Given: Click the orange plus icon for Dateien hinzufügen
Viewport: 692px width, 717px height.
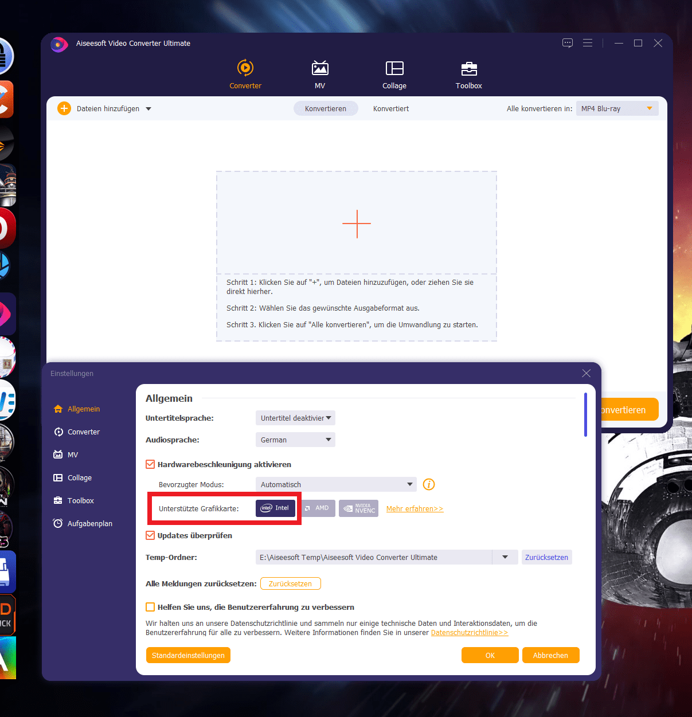Looking at the screenshot, I should click(64, 108).
